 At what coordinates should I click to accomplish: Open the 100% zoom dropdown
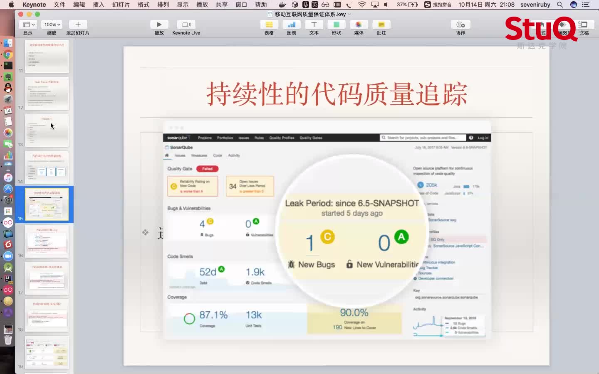click(x=52, y=25)
